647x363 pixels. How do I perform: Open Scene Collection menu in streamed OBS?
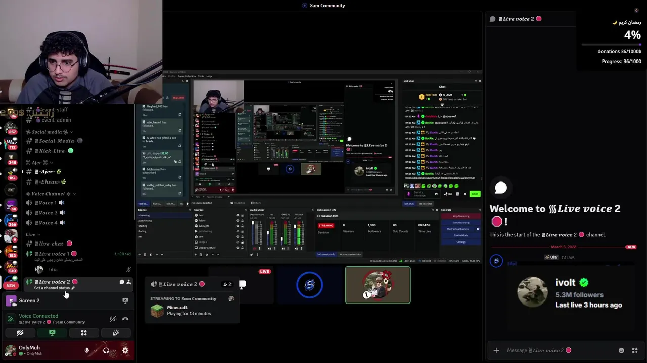pos(187,76)
